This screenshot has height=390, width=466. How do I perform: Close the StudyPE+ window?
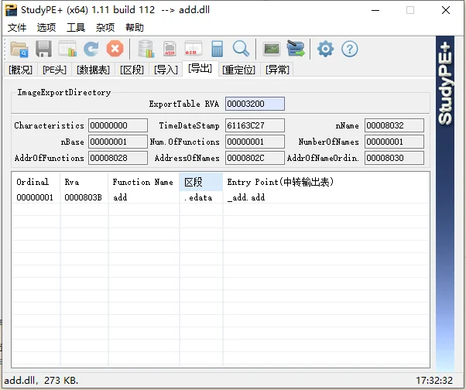pos(446,10)
